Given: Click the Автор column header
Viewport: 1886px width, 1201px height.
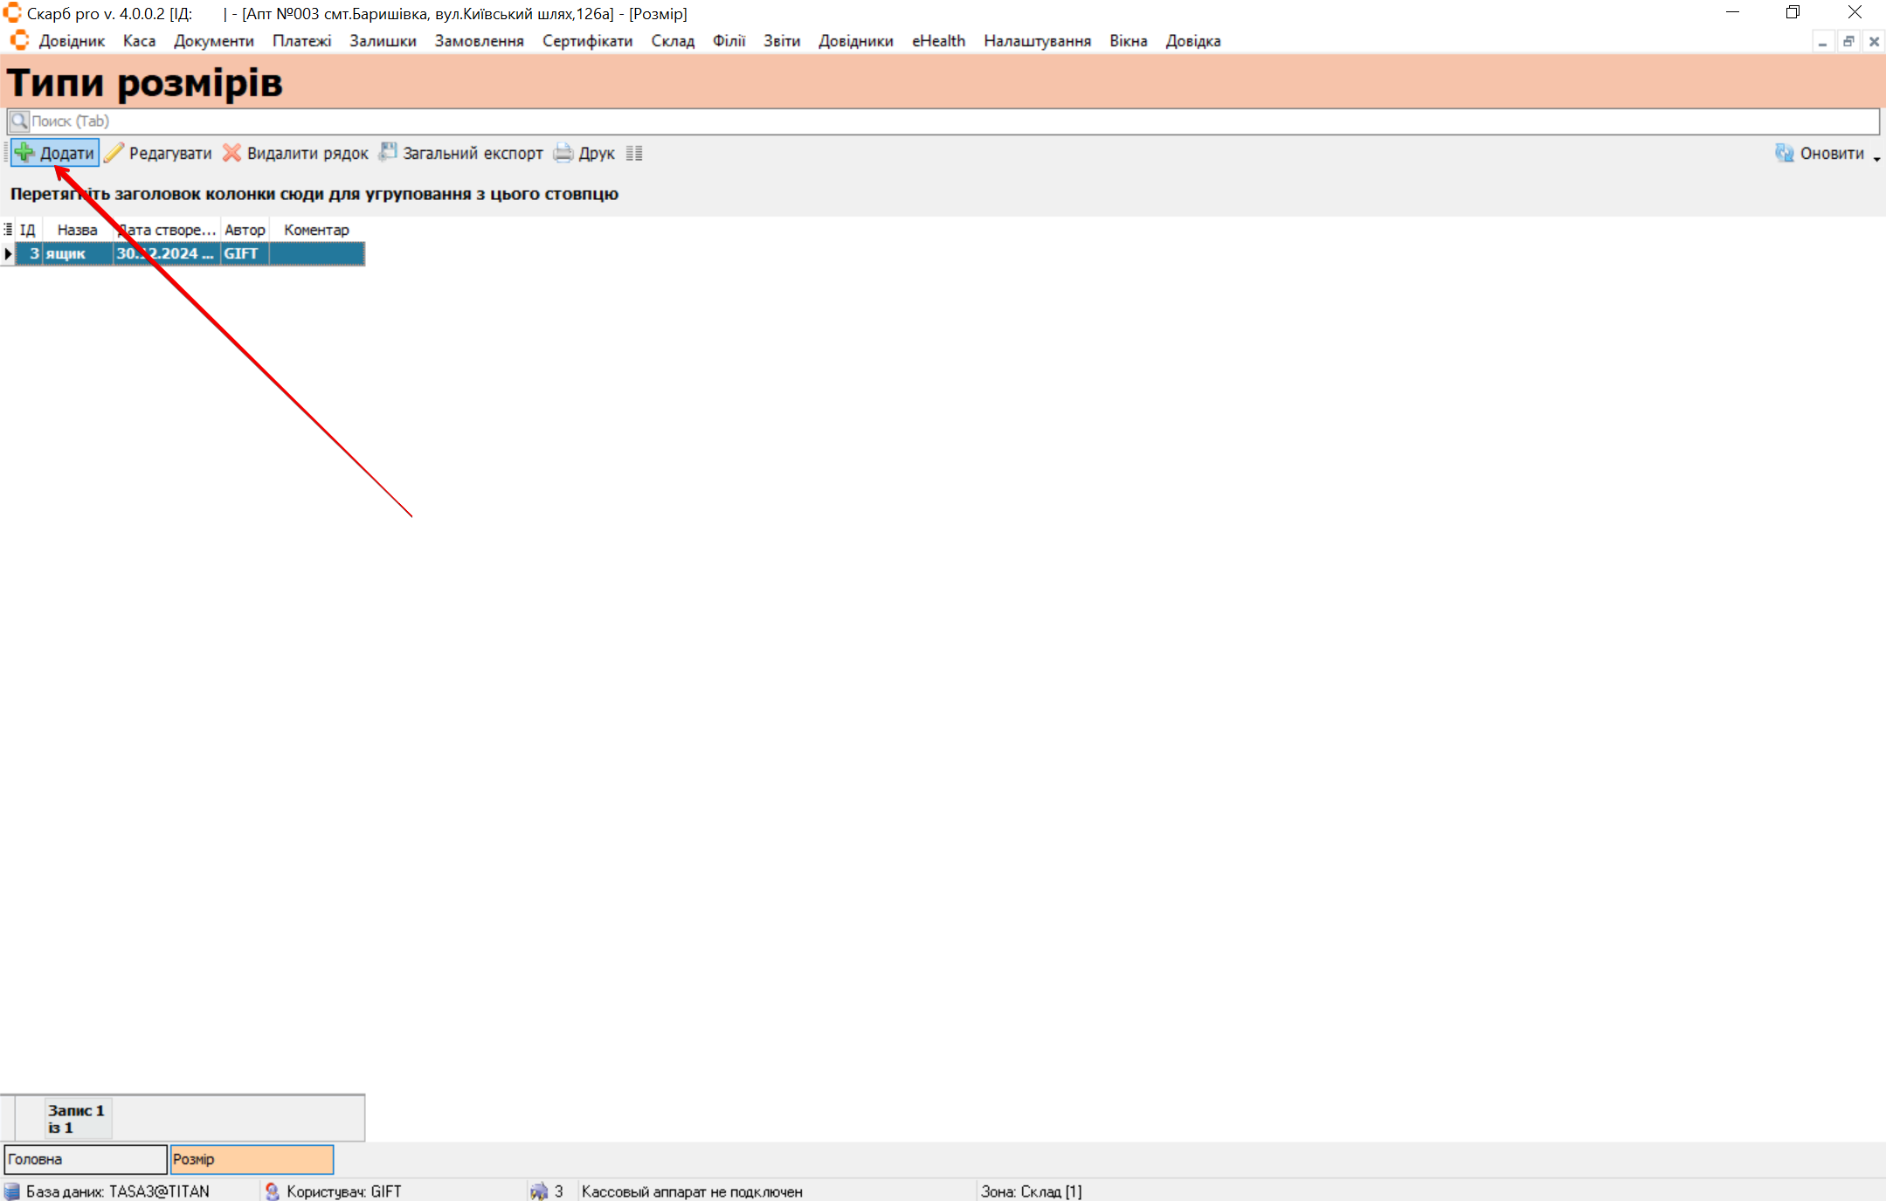Looking at the screenshot, I should coord(245,230).
